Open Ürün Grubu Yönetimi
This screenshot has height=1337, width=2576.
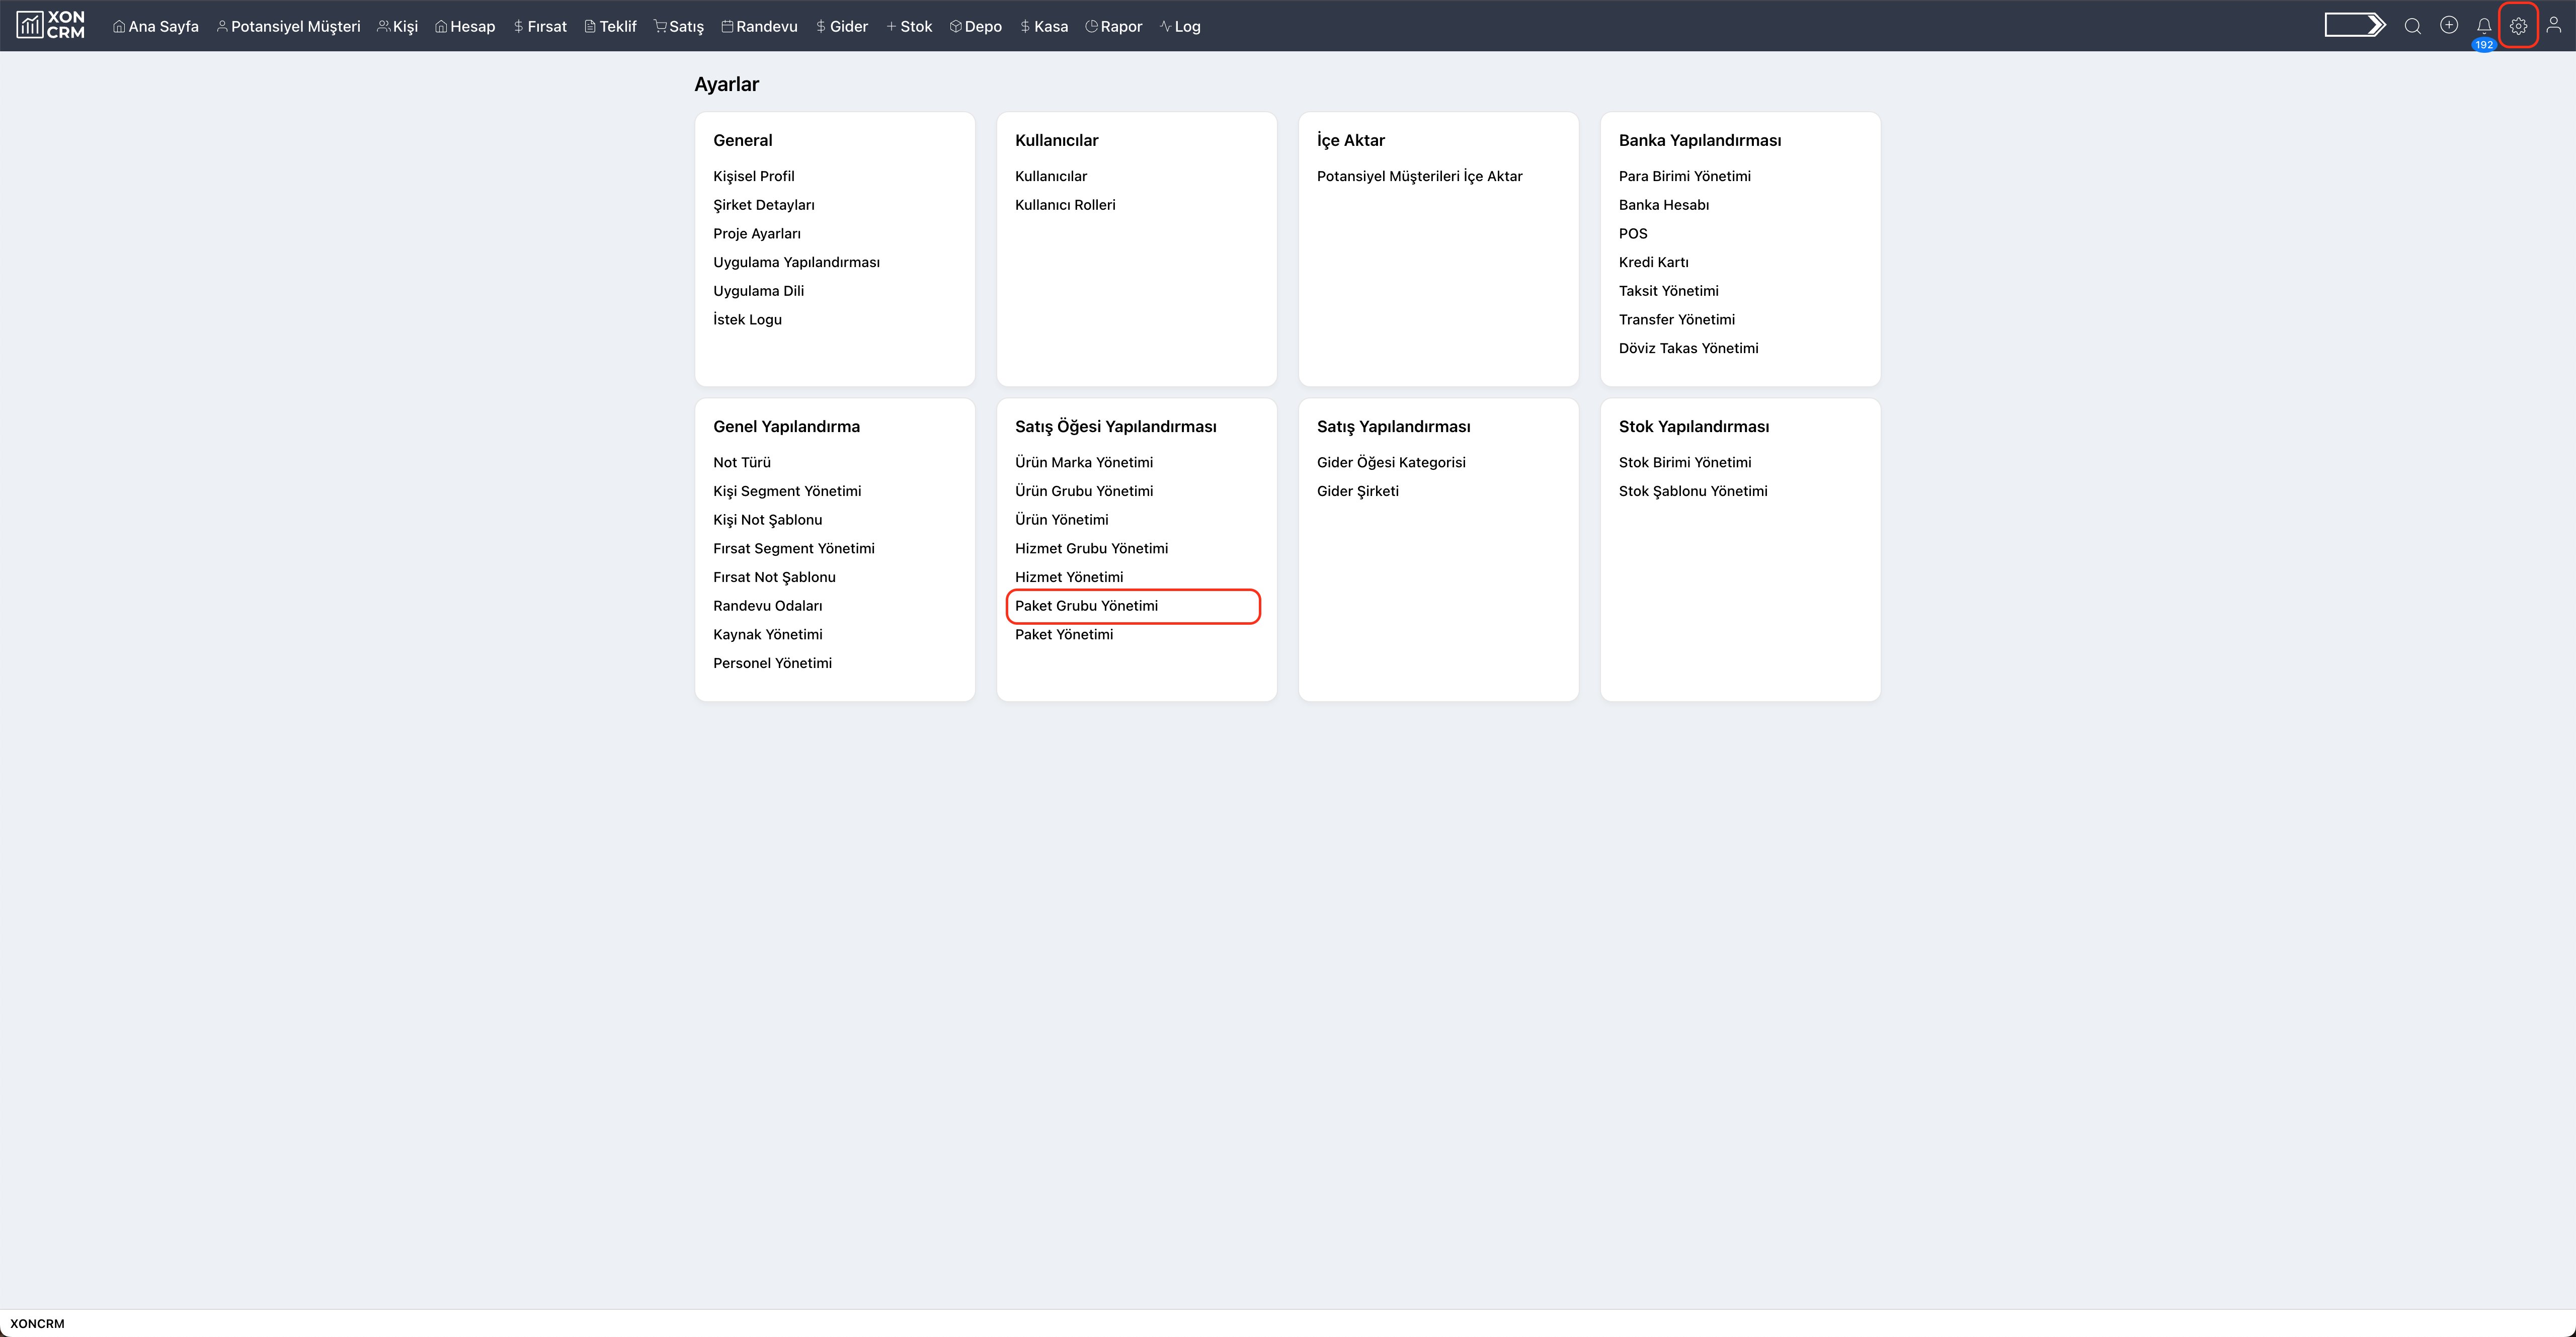(x=1084, y=491)
